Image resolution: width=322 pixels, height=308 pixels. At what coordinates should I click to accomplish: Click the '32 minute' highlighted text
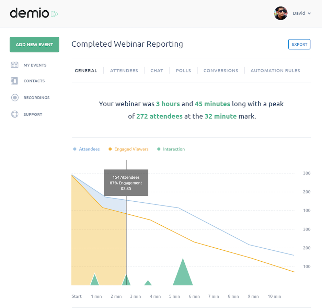click(x=220, y=116)
